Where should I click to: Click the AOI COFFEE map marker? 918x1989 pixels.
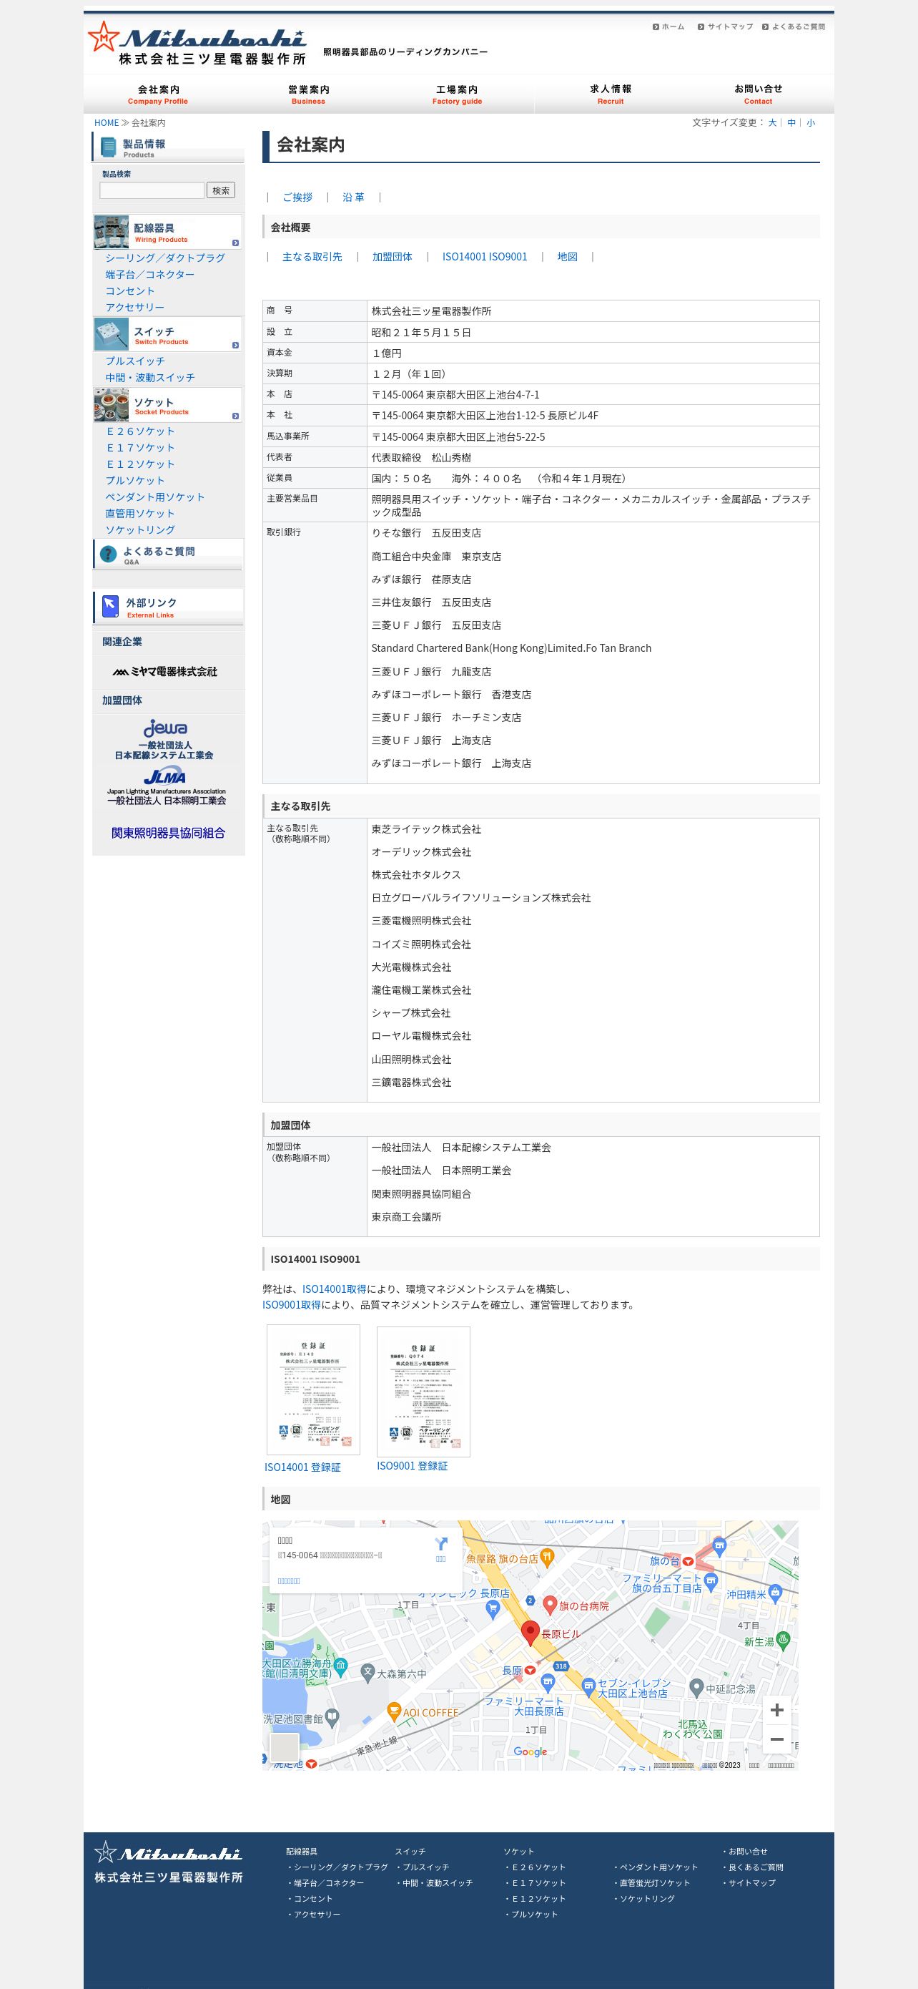393,1712
